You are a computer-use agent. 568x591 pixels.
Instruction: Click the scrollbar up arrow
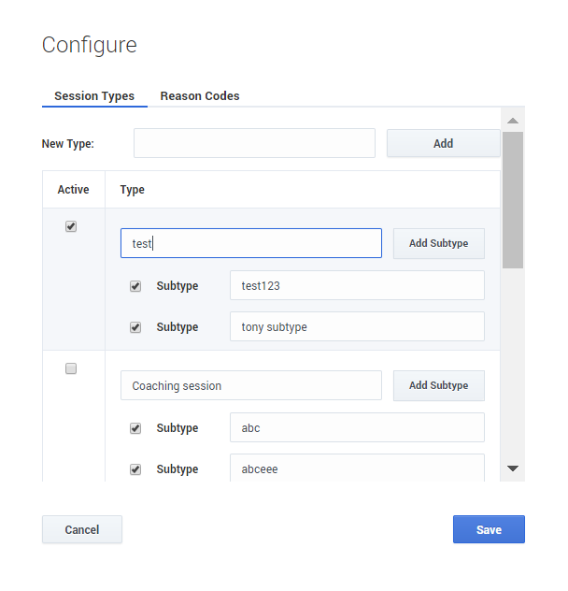pyautogui.click(x=513, y=121)
